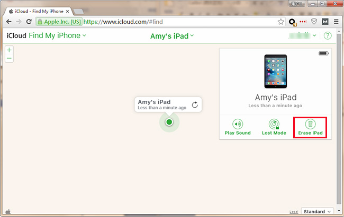Click the vertical scrollbar
Image resolution: width=344 pixels, height=217 pixels.
(x=339, y=118)
